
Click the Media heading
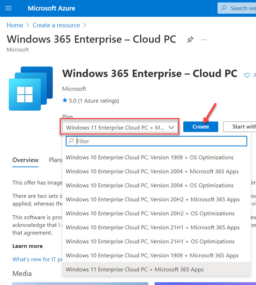click(x=22, y=273)
